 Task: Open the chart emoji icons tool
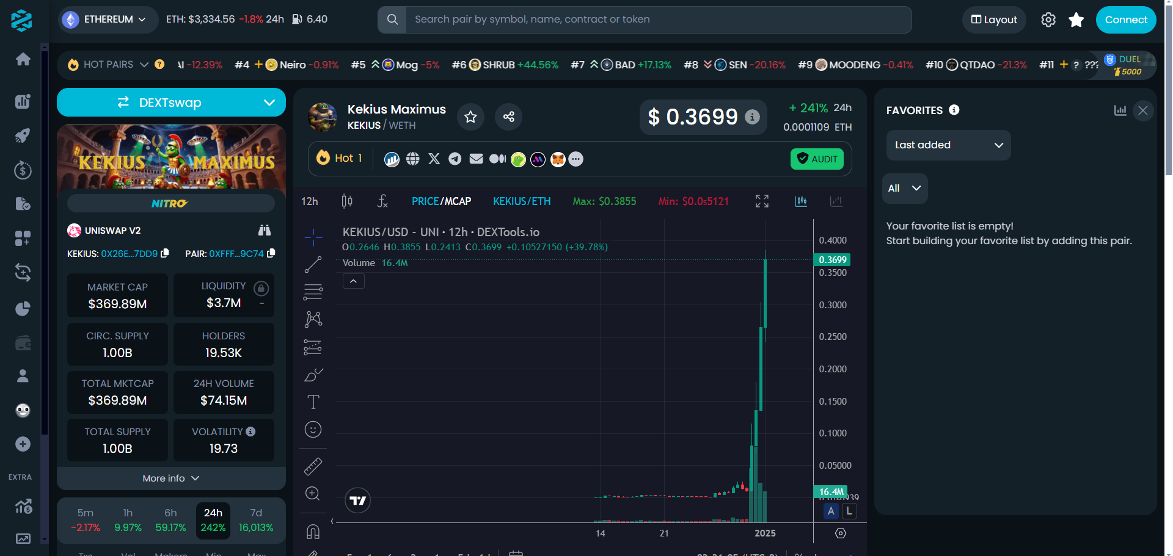[313, 430]
